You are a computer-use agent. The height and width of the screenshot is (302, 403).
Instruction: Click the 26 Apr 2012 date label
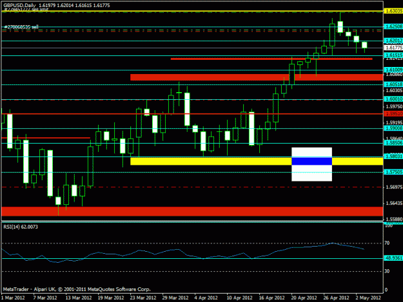click(337, 297)
